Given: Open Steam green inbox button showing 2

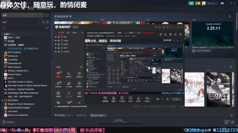Looking at the screenshot, I should (198, 3).
